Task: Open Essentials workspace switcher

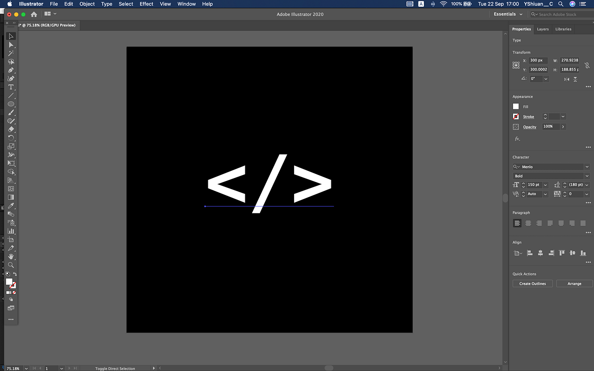Action: tap(508, 14)
